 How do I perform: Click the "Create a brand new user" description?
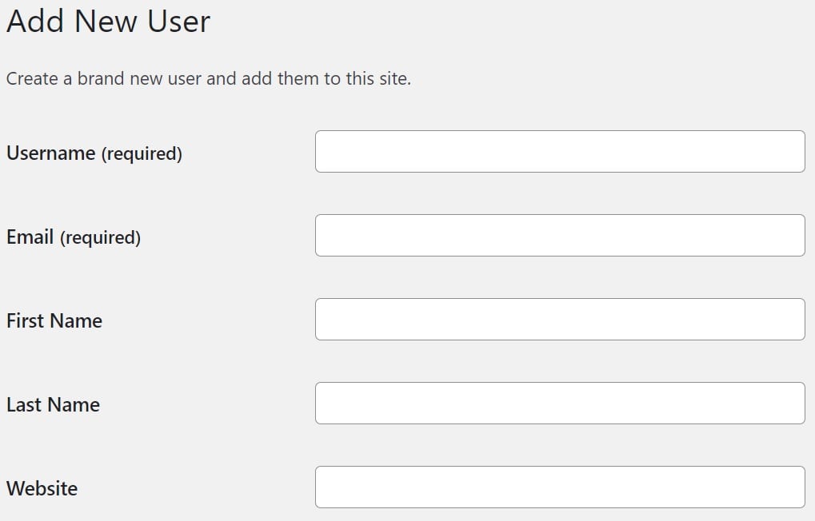(208, 80)
